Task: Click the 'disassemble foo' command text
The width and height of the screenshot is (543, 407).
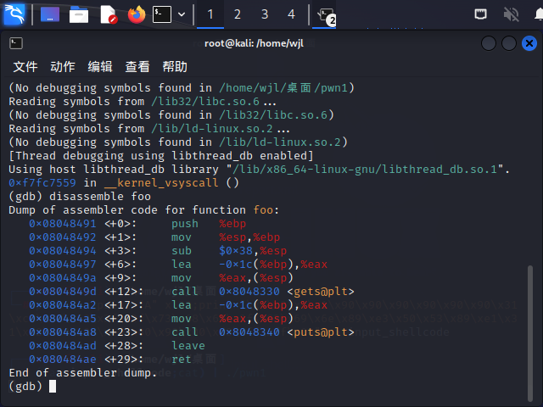Action: click(x=100, y=196)
